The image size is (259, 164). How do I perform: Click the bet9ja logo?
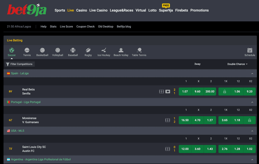pos(27,10)
